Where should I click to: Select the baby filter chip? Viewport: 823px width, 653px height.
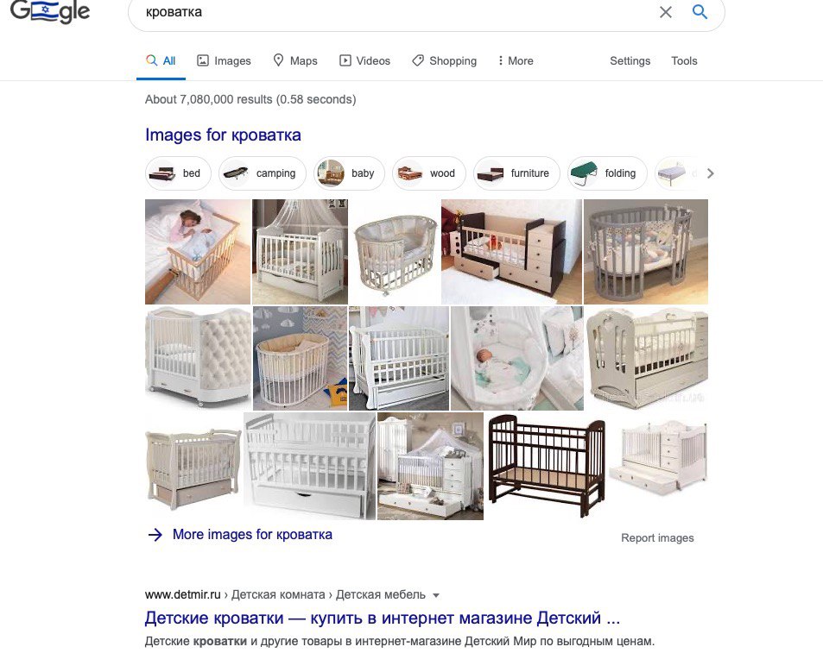[x=349, y=173]
